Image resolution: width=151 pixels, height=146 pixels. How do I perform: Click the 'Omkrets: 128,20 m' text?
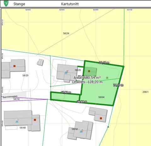click(x=87, y=82)
